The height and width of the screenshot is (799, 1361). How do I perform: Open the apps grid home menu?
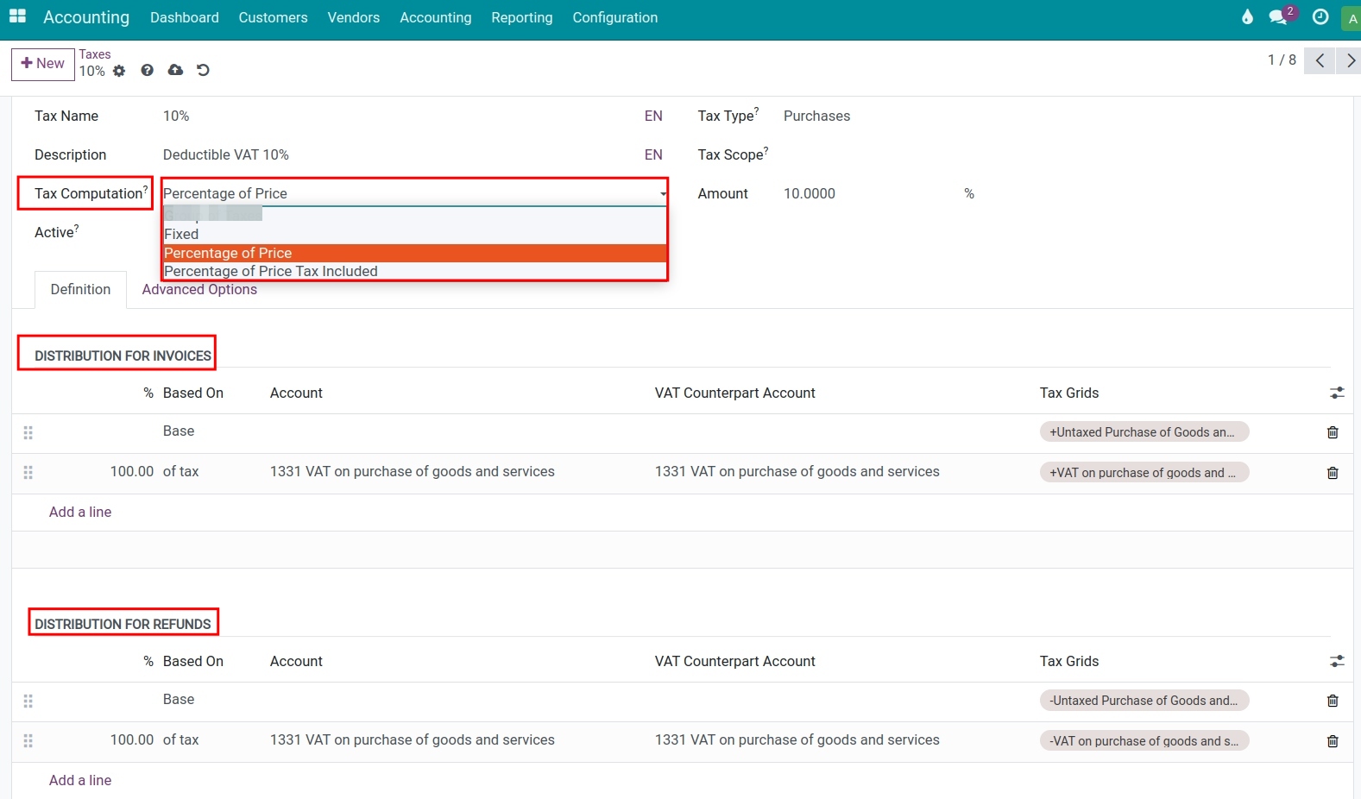coord(17,16)
